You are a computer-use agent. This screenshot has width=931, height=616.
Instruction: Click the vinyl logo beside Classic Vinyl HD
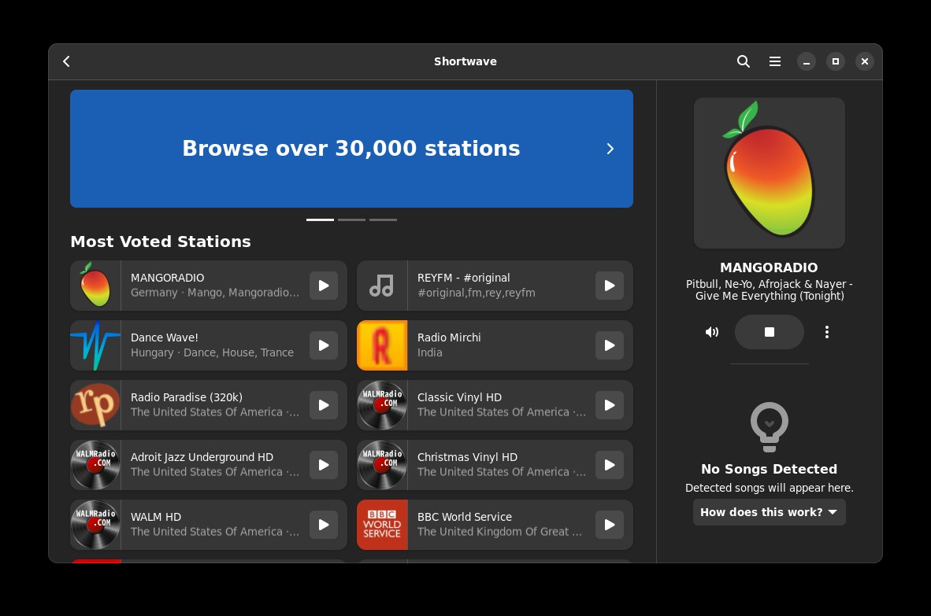tap(382, 405)
